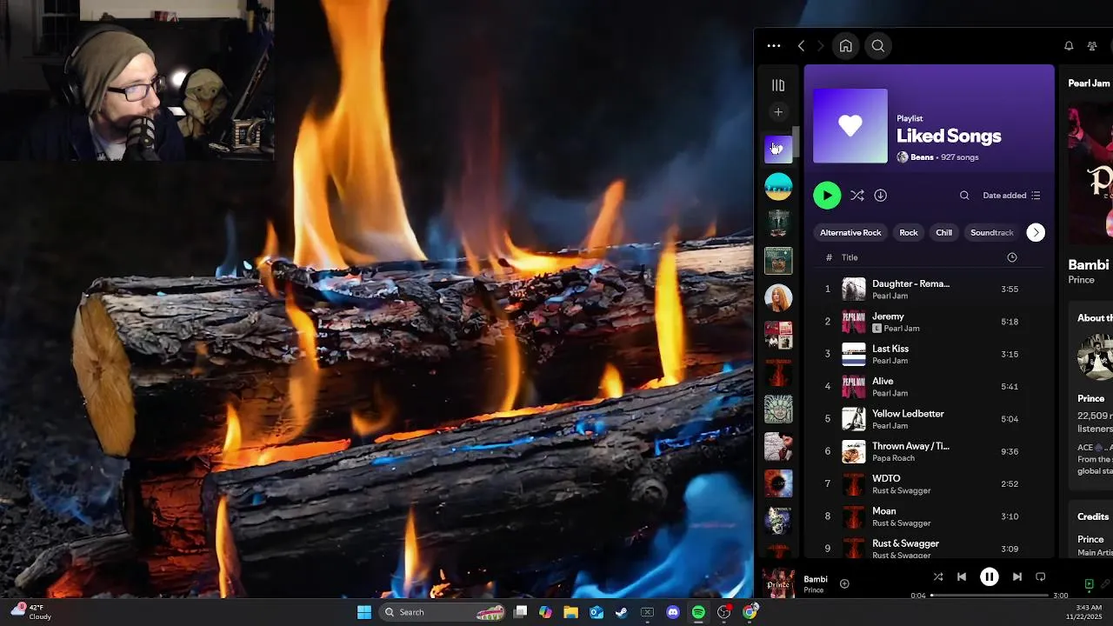Select the song Alive
This screenshot has width=1113, height=626.
[930, 386]
